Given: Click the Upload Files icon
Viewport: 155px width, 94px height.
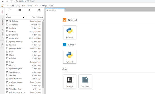Looking at the screenshot, I should 29,10.
